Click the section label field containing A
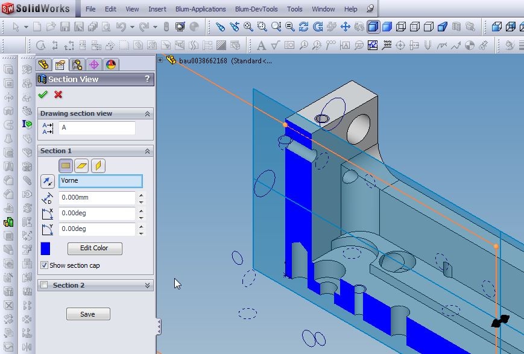 point(97,128)
